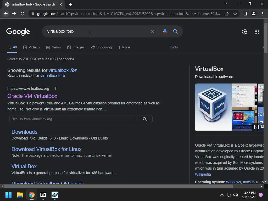This screenshot has height=201, width=268.
Task: Open options for virtualbox.org result
Action: [56, 88]
